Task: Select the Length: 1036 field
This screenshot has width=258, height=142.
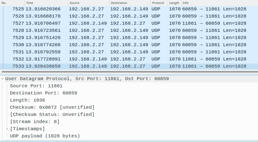Action: tap(27, 100)
